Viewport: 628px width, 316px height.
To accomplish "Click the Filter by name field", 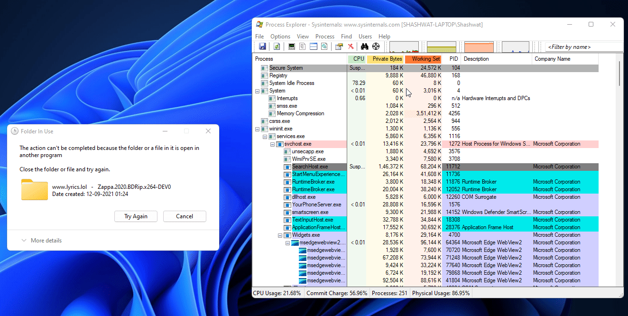I will [x=583, y=47].
